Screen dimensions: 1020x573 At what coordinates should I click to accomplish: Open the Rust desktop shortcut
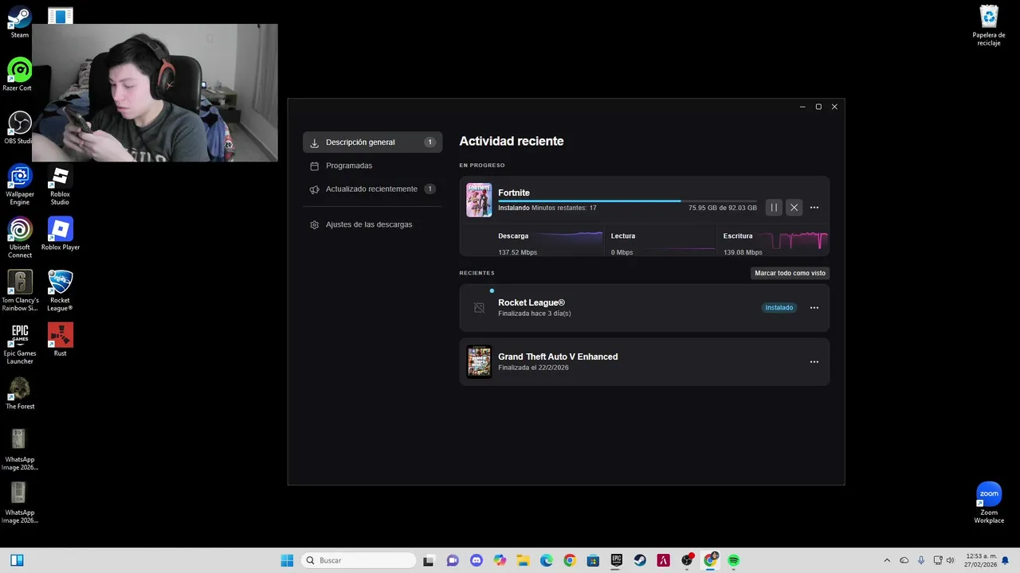tap(60, 340)
